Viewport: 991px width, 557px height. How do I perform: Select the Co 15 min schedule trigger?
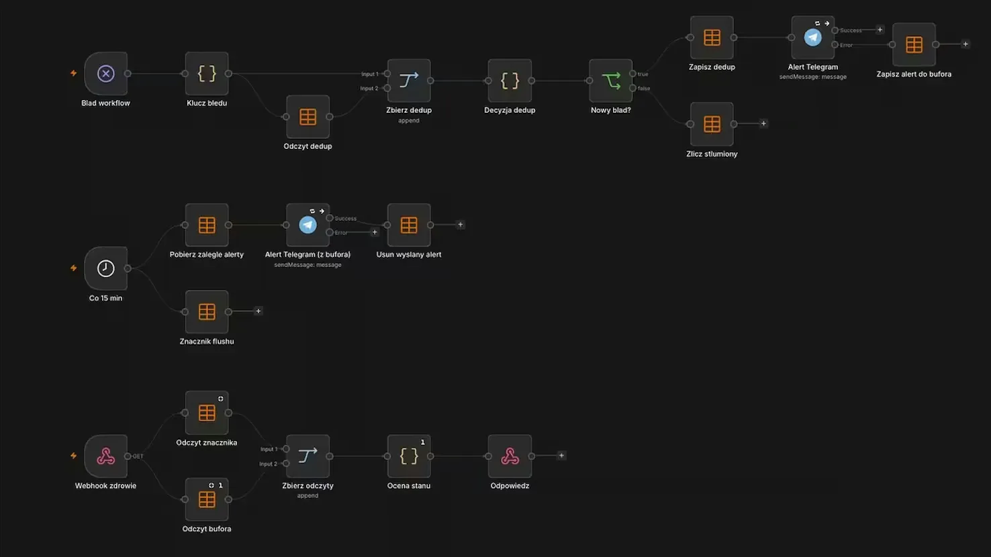coord(106,268)
